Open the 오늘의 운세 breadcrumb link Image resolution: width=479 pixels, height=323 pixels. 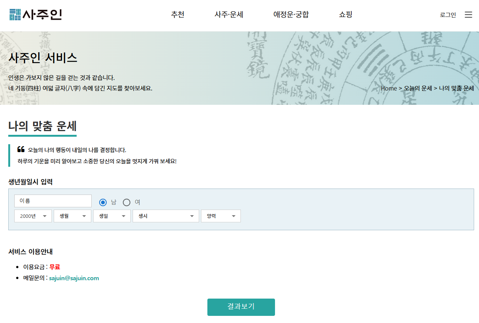click(x=417, y=88)
